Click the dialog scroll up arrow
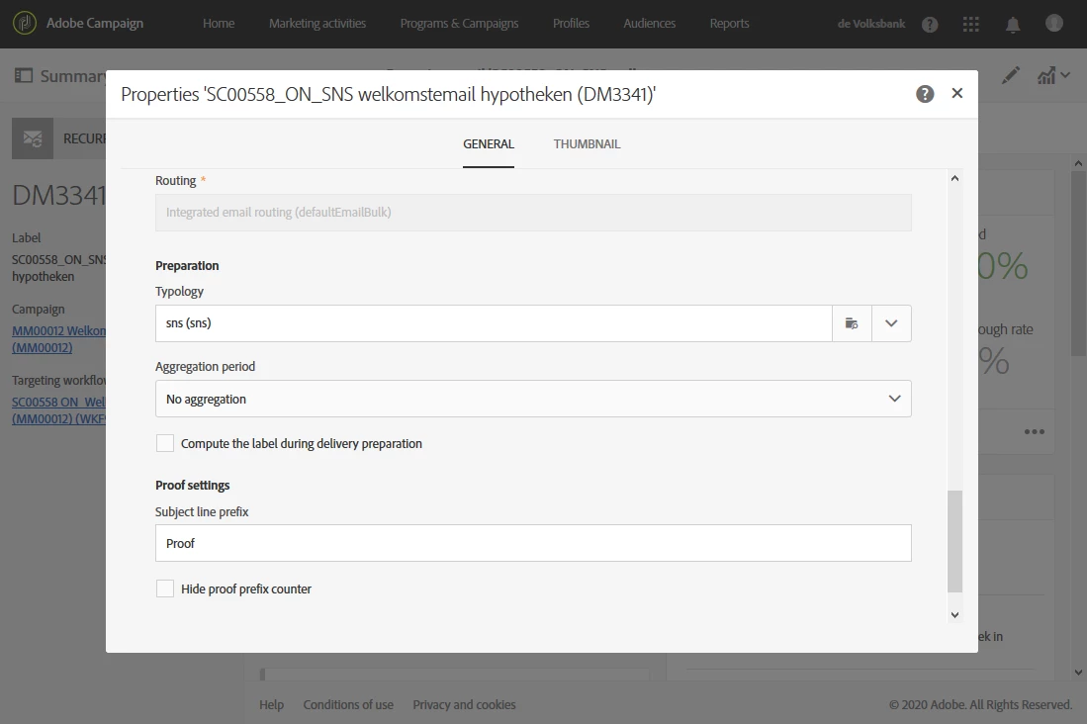This screenshot has width=1087, height=724. coord(954,178)
